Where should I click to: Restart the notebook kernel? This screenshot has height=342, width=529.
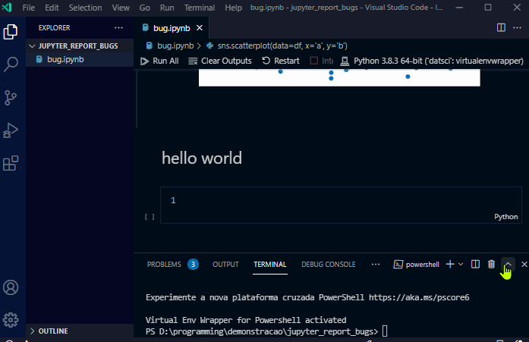click(x=281, y=61)
